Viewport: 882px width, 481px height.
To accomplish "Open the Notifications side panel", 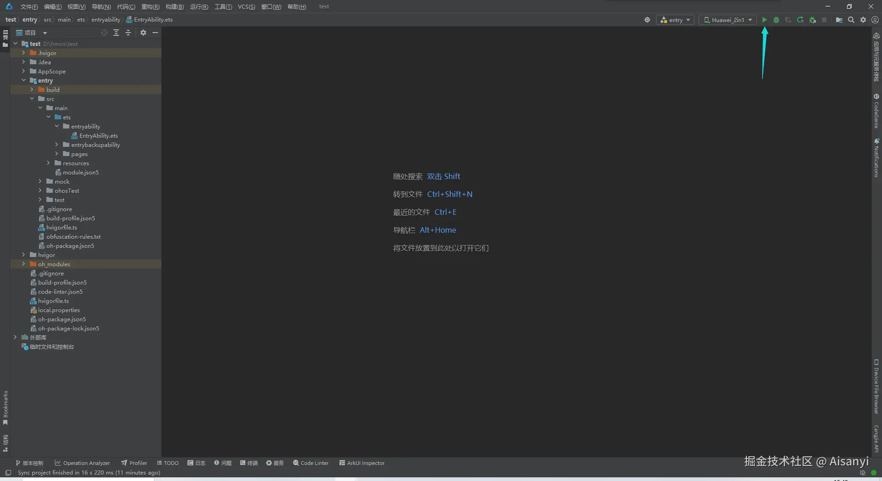I will (x=876, y=157).
